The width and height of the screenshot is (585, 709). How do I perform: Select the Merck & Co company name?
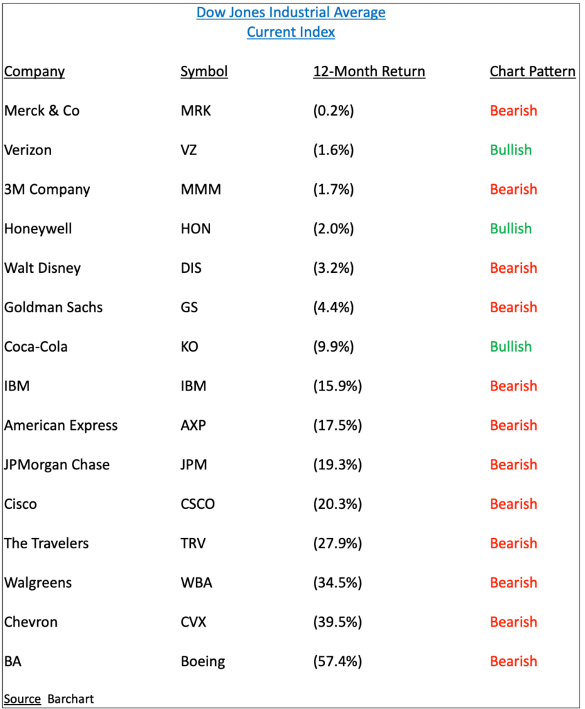pyautogui.click(x=42, y=111)
